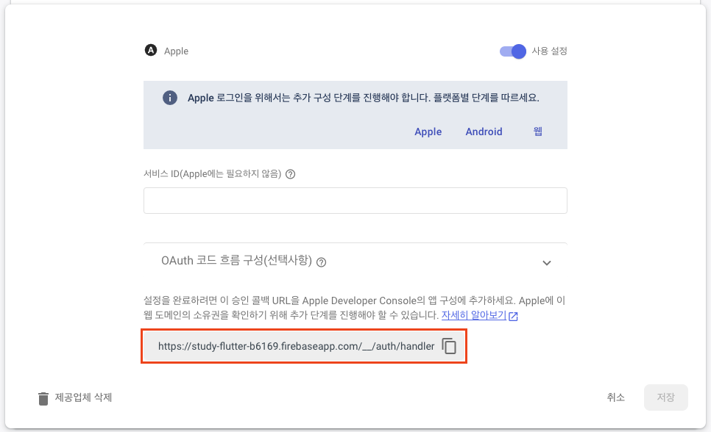Click the Apple 로그인 추가 구성 notice text
The width and height of the screenshot is (711, 432).
(363, 98)
